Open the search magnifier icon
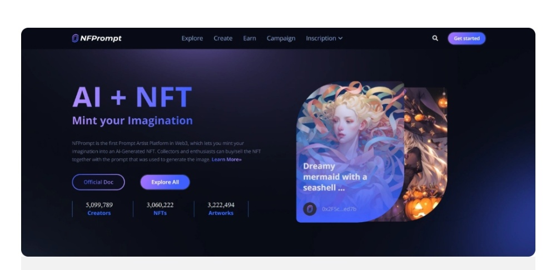 pyautogui.click(x=435, y=38)
